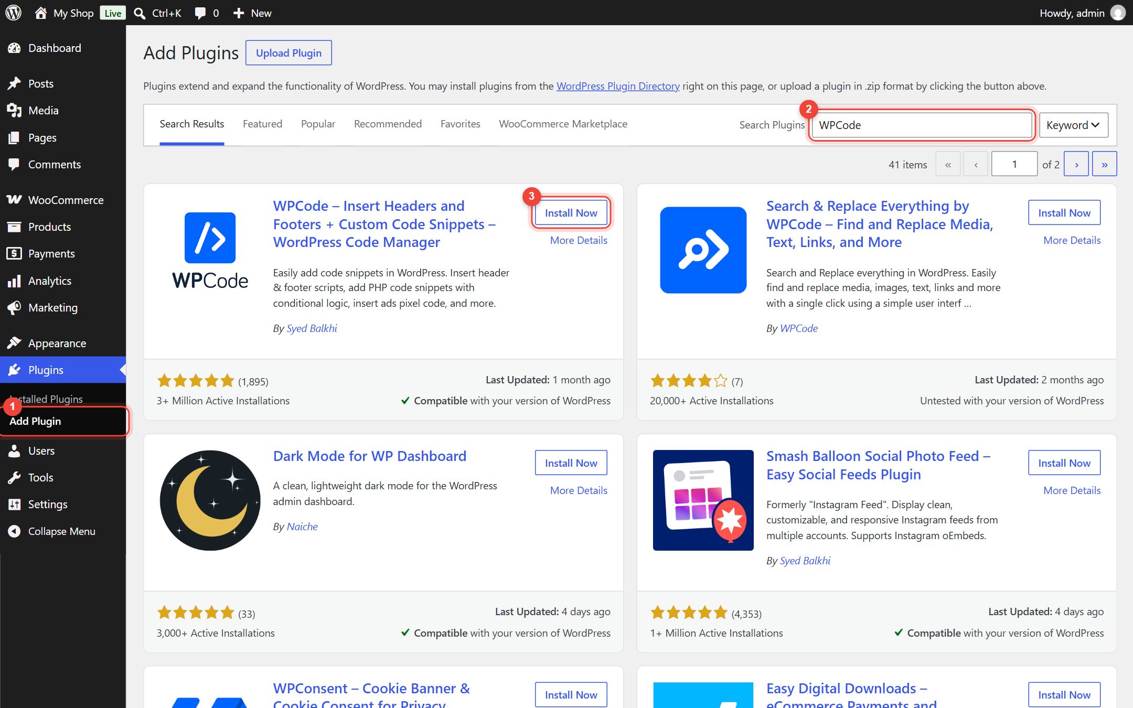This screenshot has height=708, width=1133.
Task: Click the Smash Balloon plugin thumbnail
Action: point(703,500)
